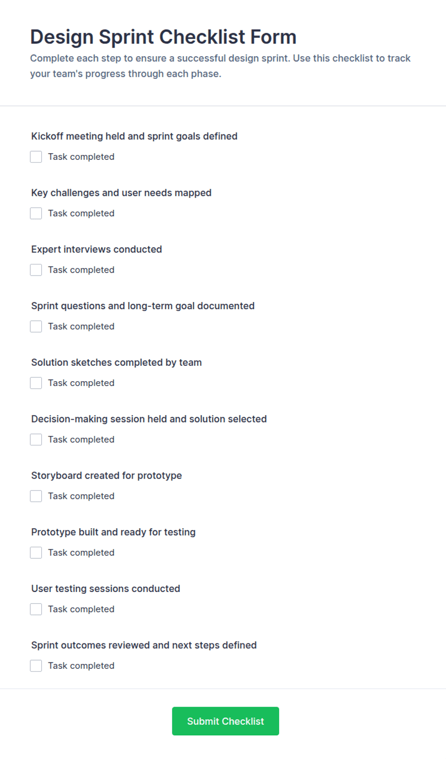Check the Sprint questions and long-term goal box
The image size is (446, 759).
coord(36,326)
